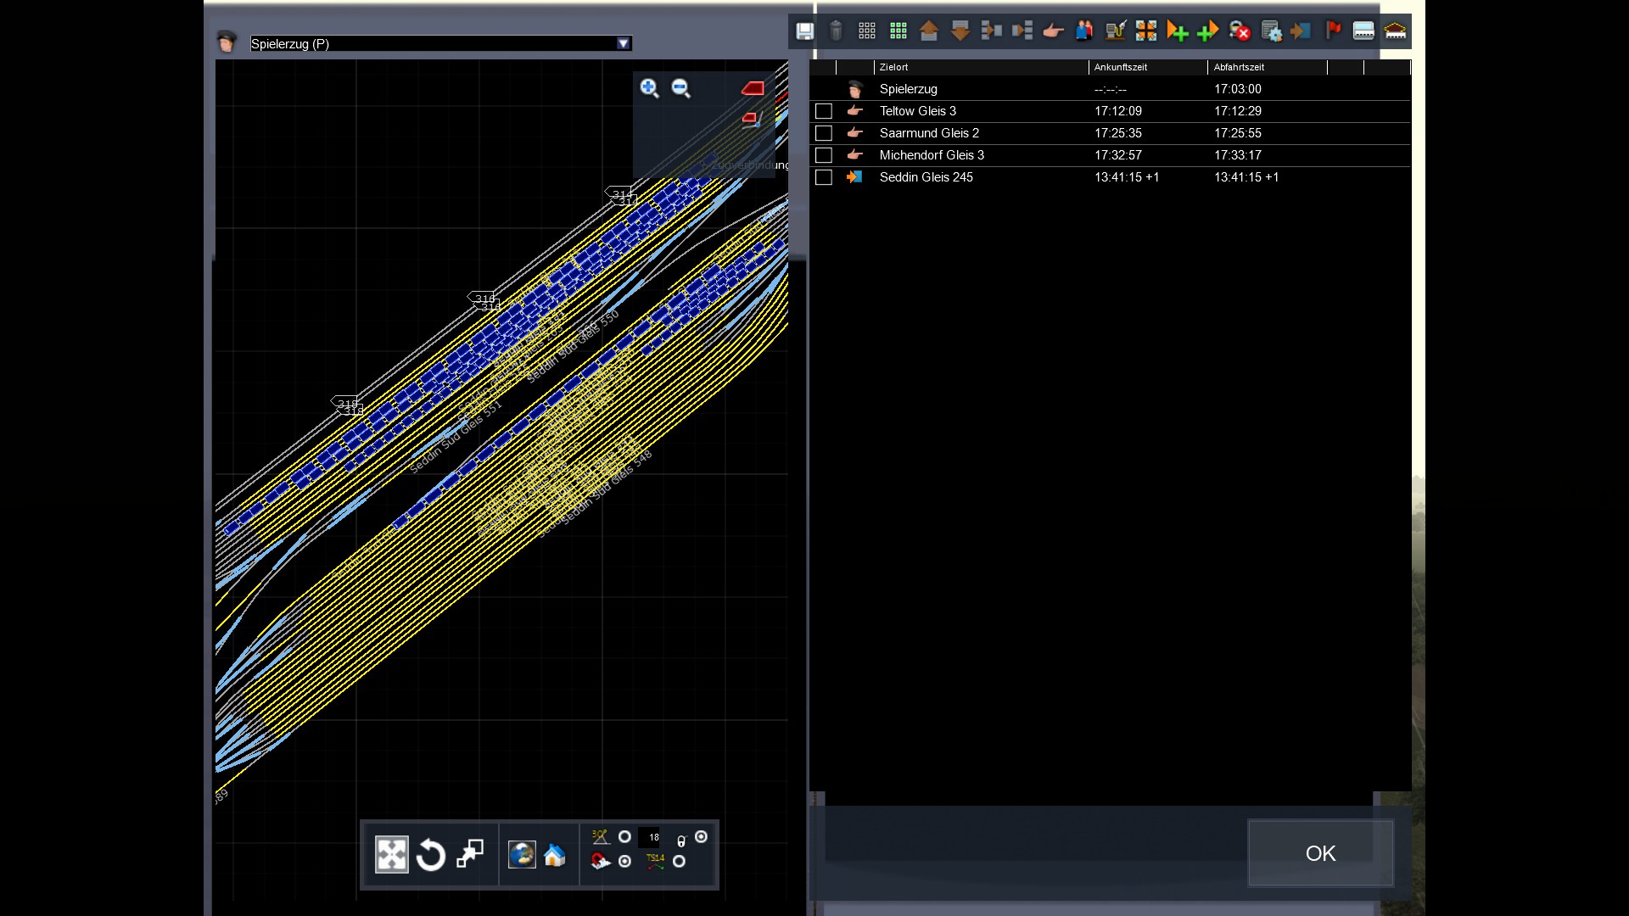Image resolution: width=1629 pixels, height=916 pixels.
Task: Click the gradient value field showing 18
Action: [650, 837]
